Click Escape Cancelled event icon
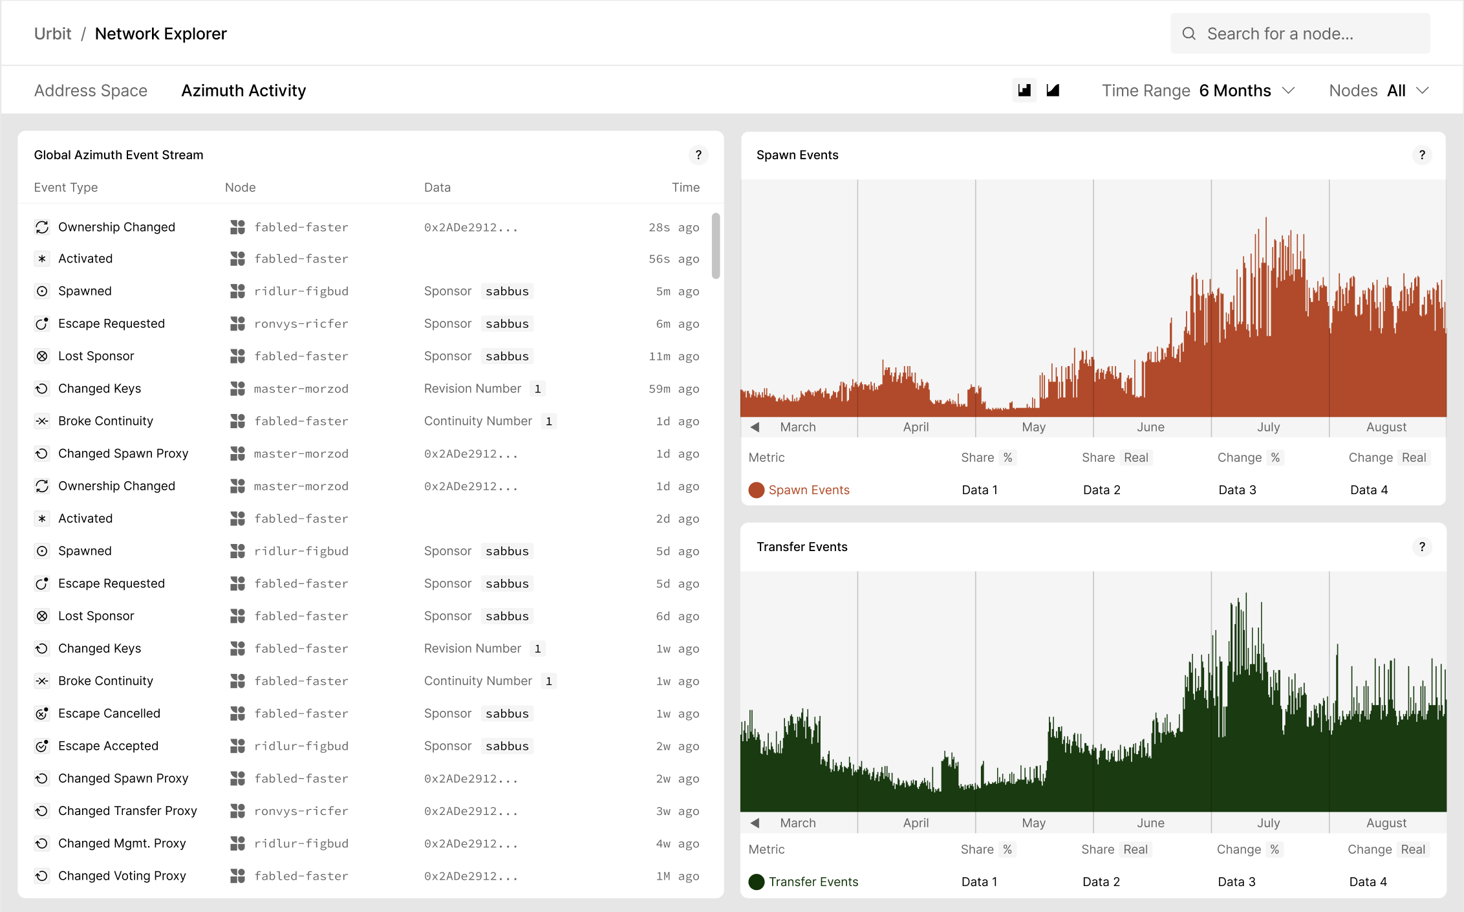 click(x=42, y=713)
